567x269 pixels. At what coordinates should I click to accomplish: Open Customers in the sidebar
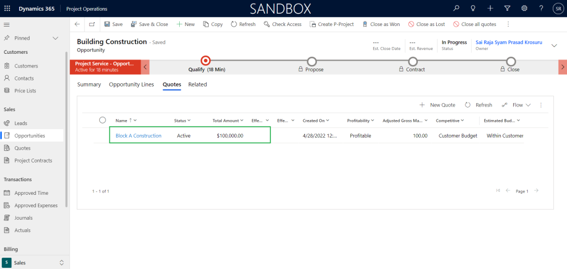[x=26, y=66]
